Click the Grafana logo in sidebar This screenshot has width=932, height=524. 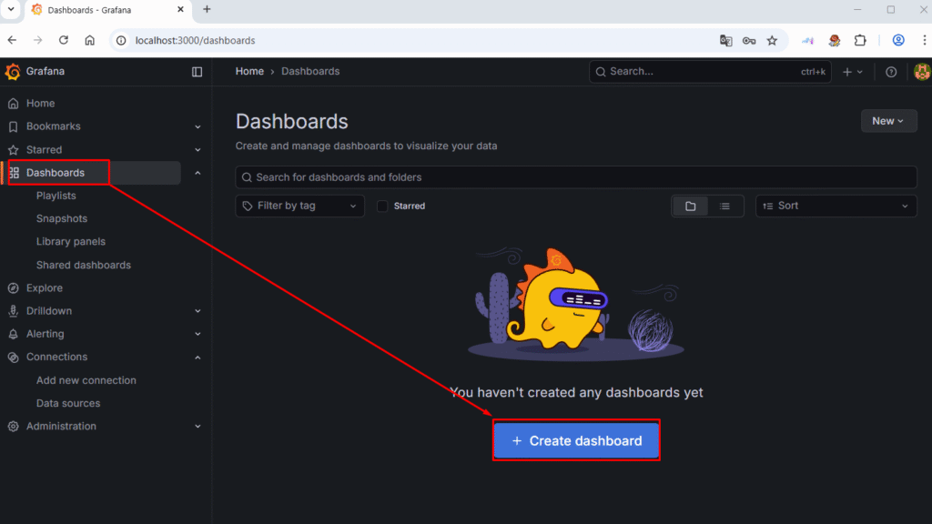tap(14, 72)
